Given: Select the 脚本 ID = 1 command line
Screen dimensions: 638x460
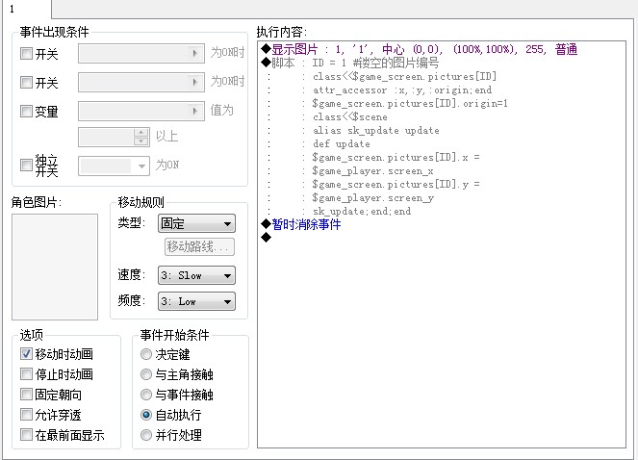Looking at the screenshot, I should [x=350, y=63].
